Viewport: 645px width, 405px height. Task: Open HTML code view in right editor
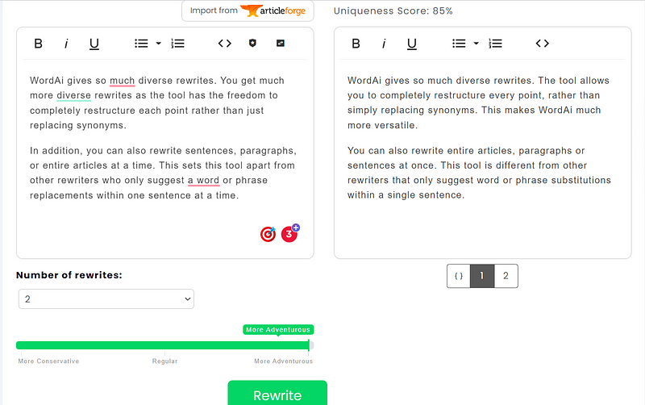pos(542,44)
